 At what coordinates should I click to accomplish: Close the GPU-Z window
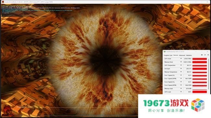point(207,51)
